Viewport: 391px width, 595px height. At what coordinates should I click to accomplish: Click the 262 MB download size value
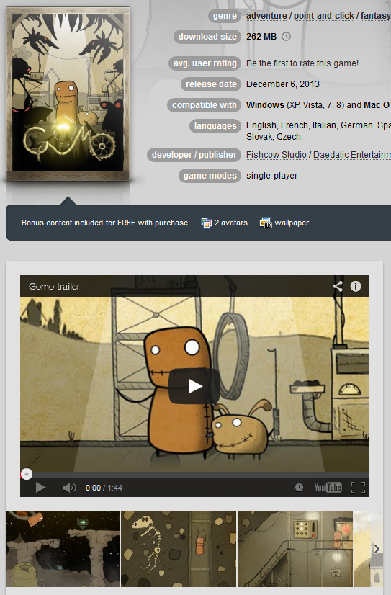[261, 37]
